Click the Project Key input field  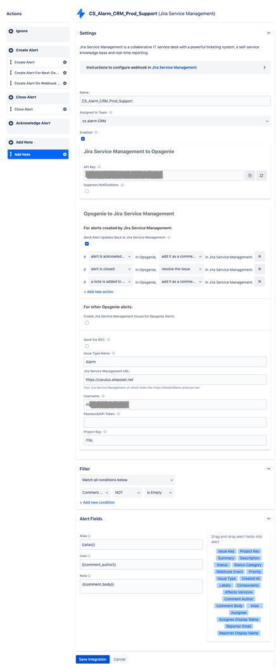coord(175,440)
